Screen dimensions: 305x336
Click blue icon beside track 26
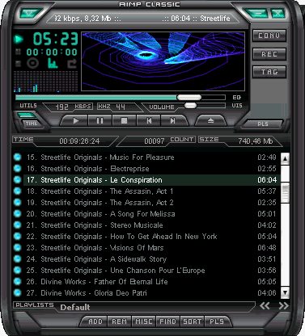pyautogui.click(x=17, y=281)
